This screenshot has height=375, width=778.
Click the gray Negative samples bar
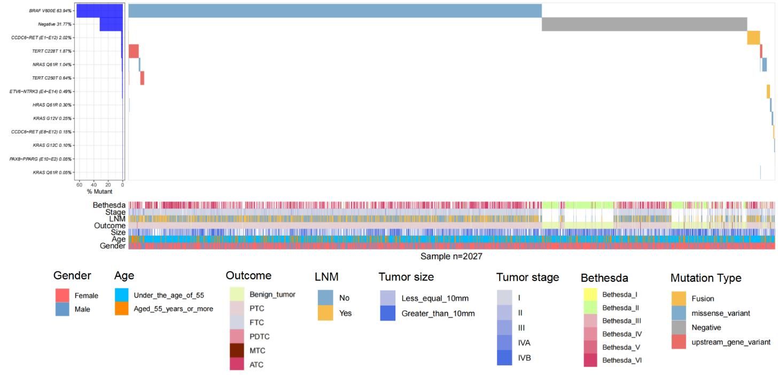point(644,24)
